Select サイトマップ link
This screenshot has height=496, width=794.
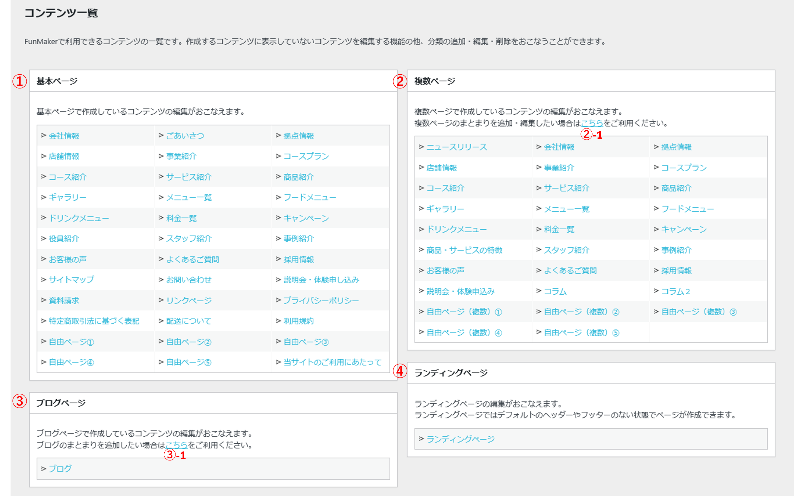click(71, 280)
